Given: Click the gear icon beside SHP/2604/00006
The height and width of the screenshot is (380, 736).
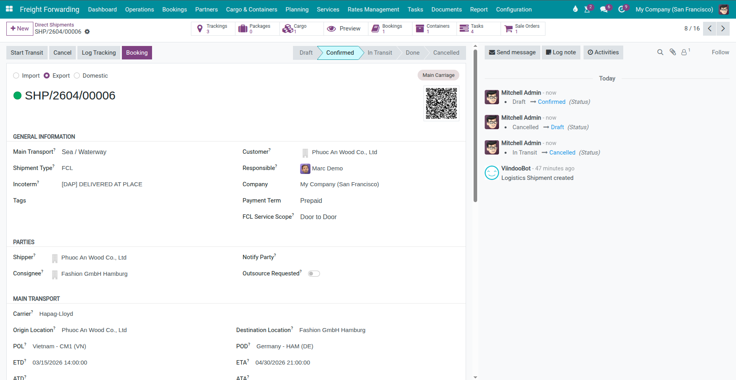Looking at the screenshot, I should tap(87, 32).
